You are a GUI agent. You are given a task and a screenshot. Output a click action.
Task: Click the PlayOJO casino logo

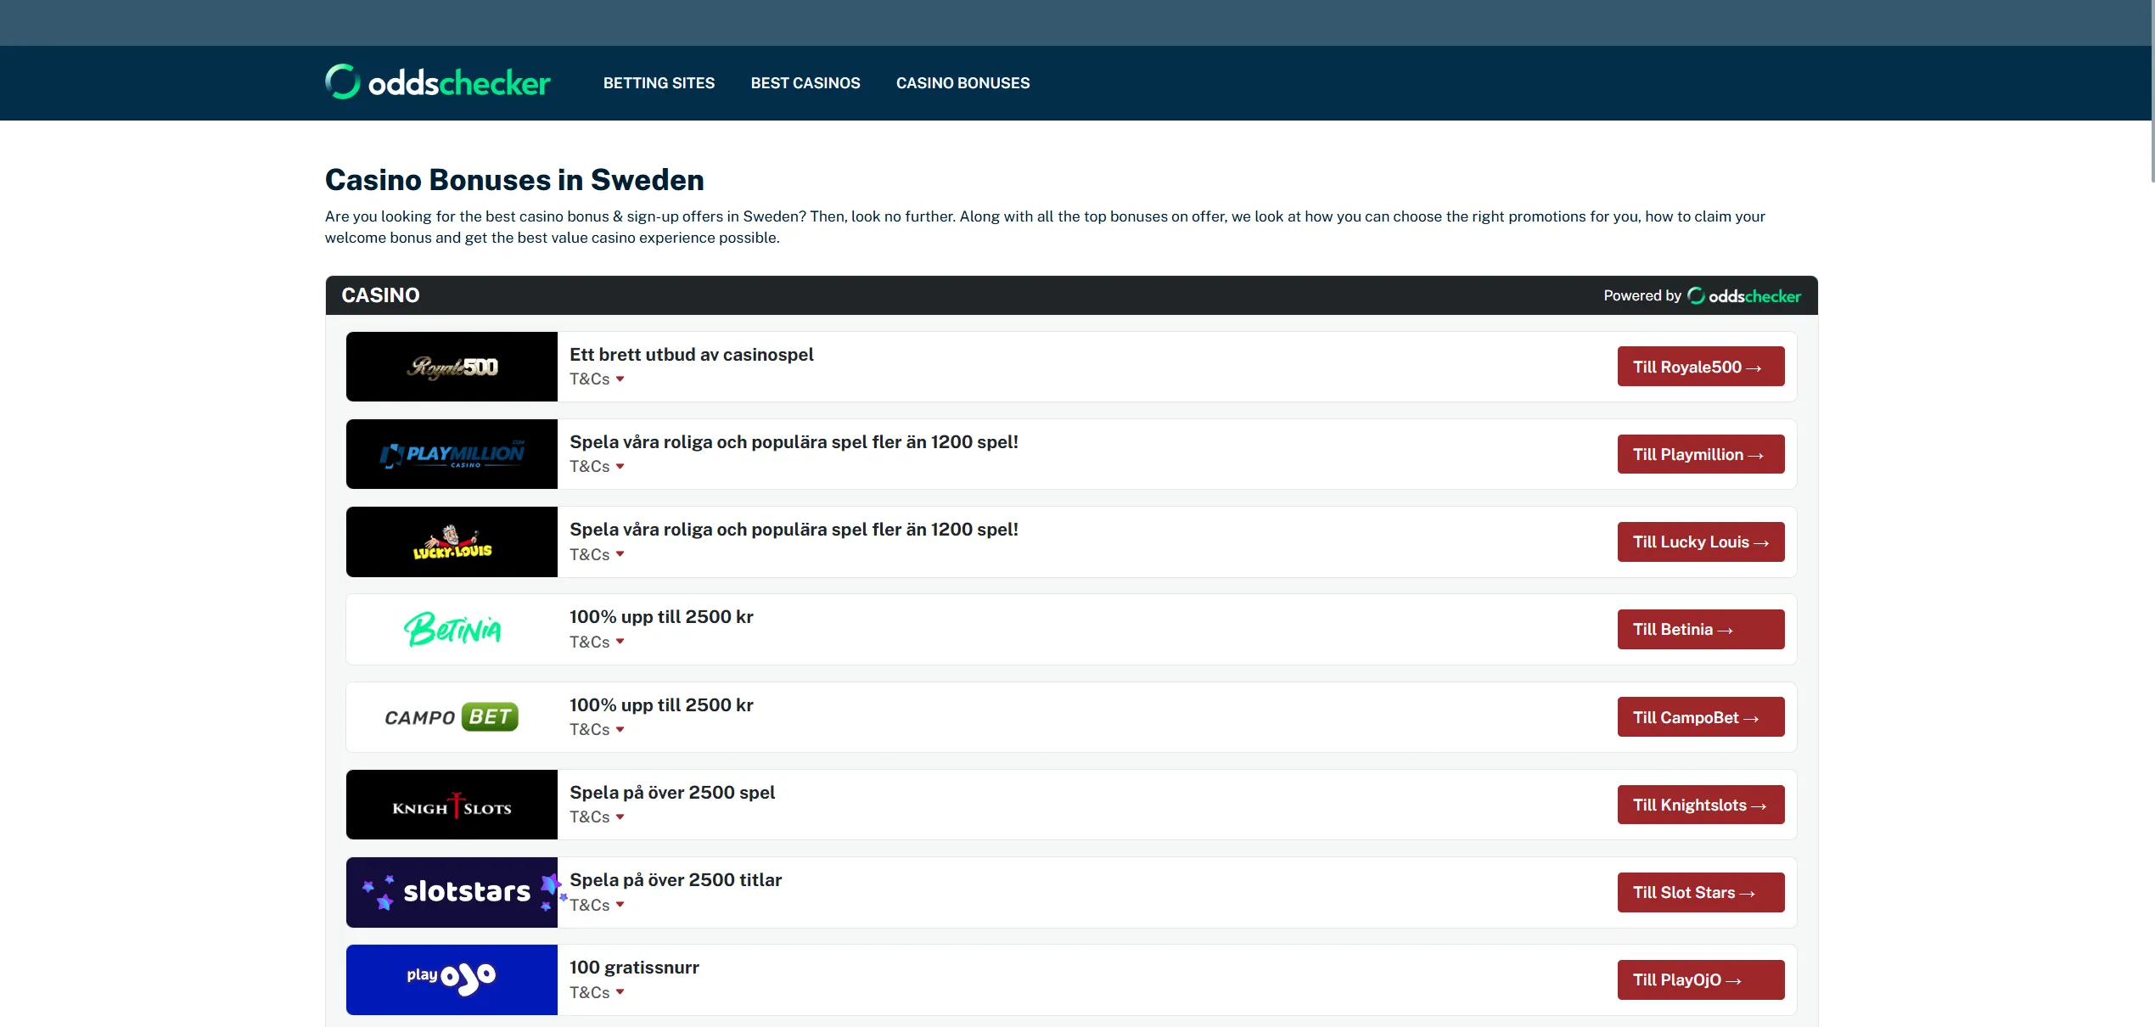pos(452,979)
